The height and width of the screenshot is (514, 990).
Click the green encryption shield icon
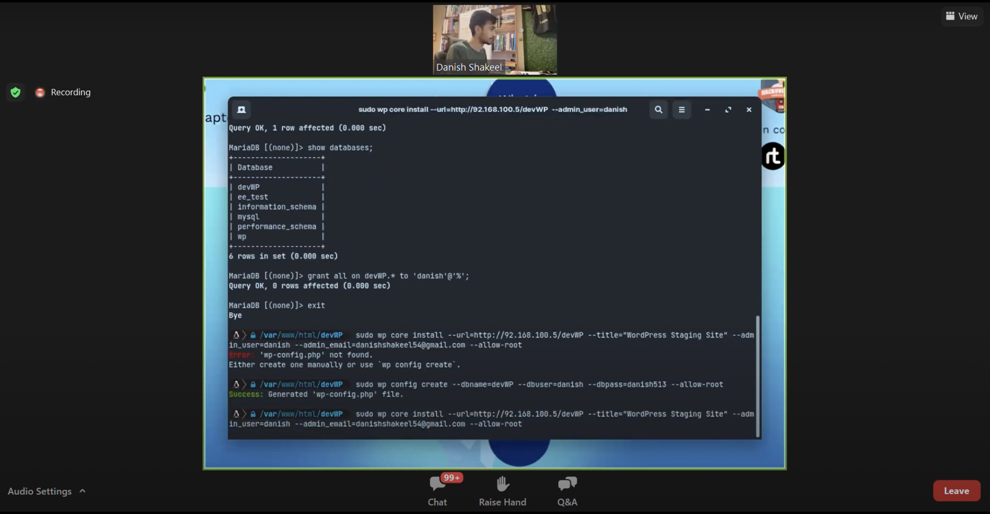(15, 92)
